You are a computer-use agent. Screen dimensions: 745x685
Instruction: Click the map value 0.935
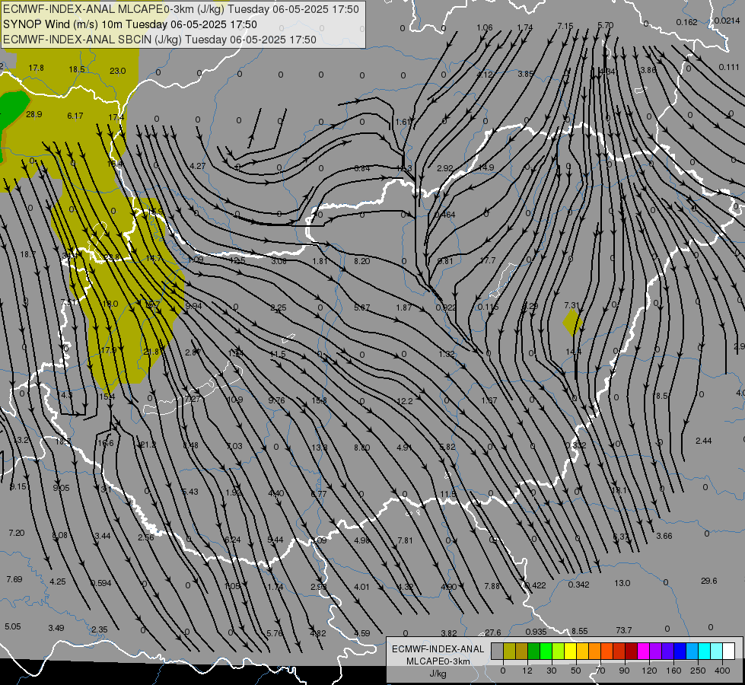point(536,632)
